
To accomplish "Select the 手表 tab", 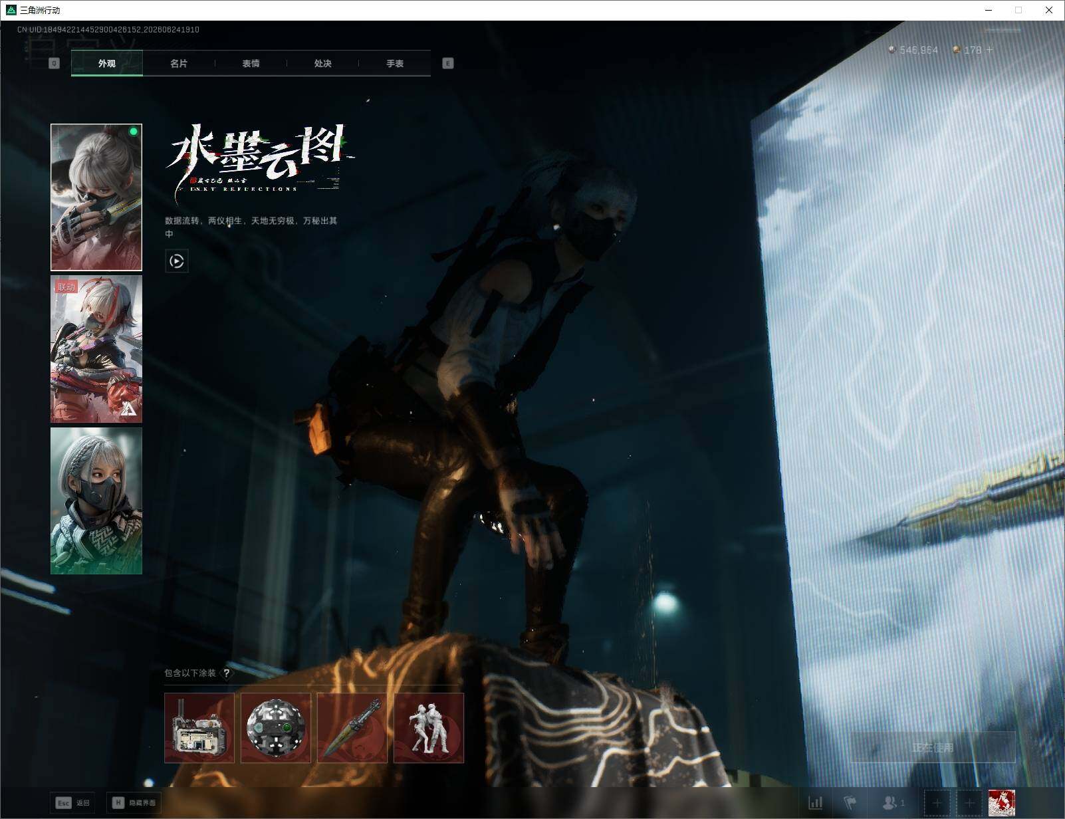I will pos(395,63).
